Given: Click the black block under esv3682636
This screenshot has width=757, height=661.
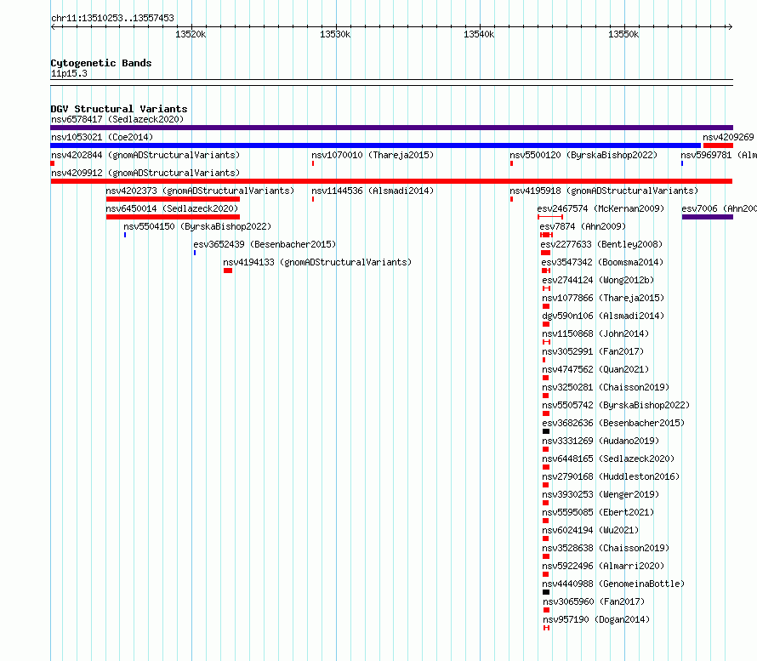Looking at the screenshot, I should click(x=545, y=431).
